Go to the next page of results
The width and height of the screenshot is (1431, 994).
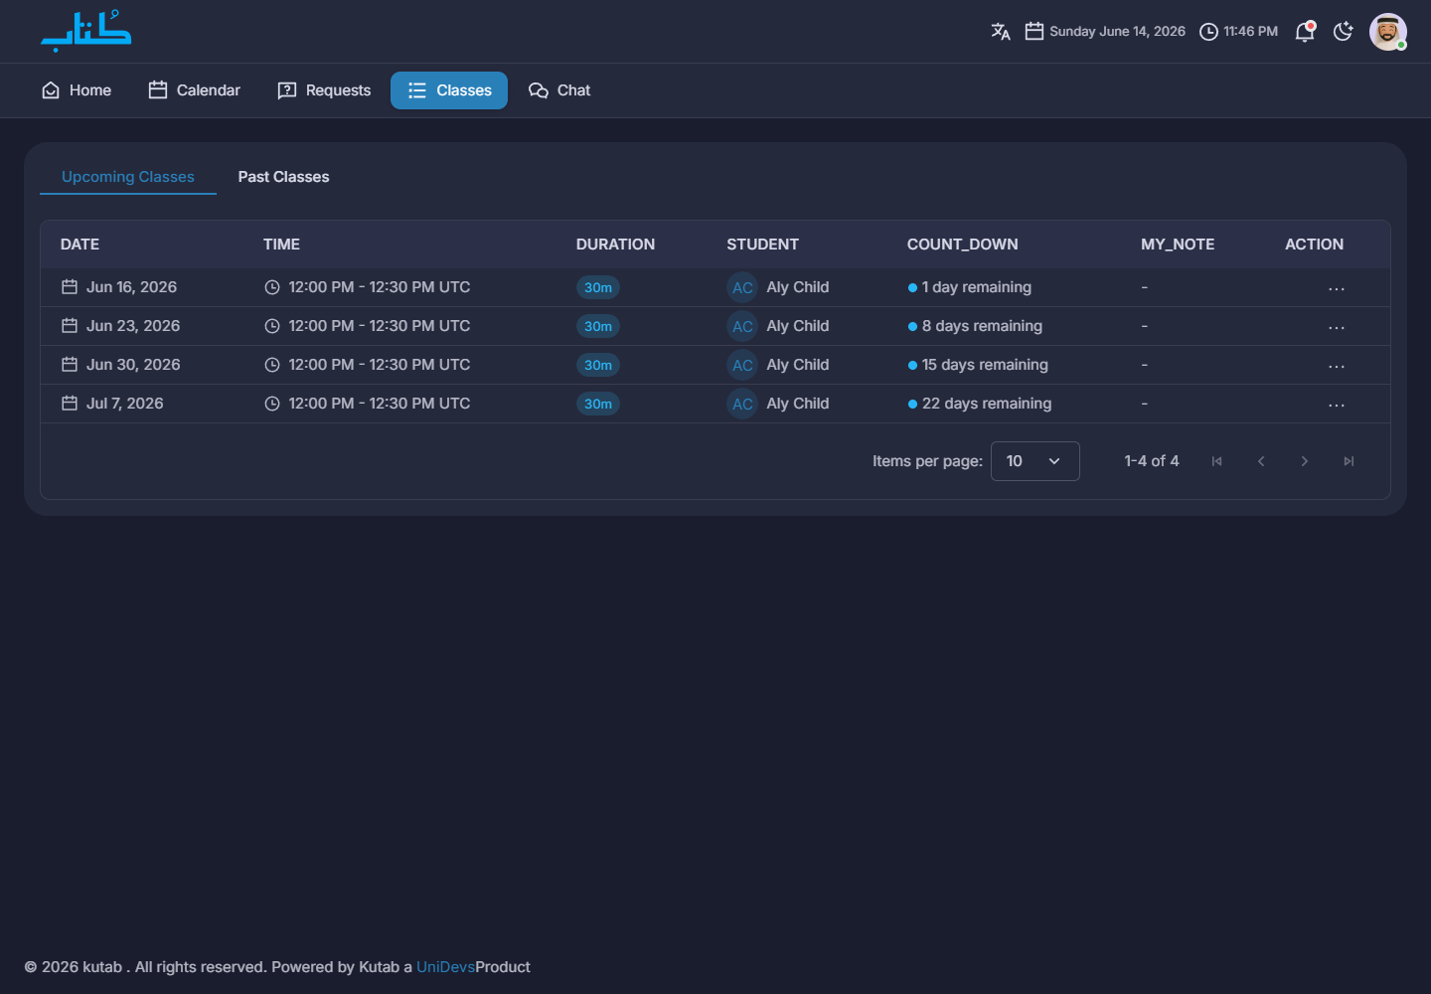pyautogui.click(x=1305, y=461)
